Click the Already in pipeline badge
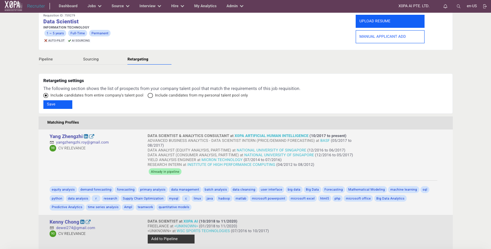This screenshot has width=491, height=249. point(165,172)
